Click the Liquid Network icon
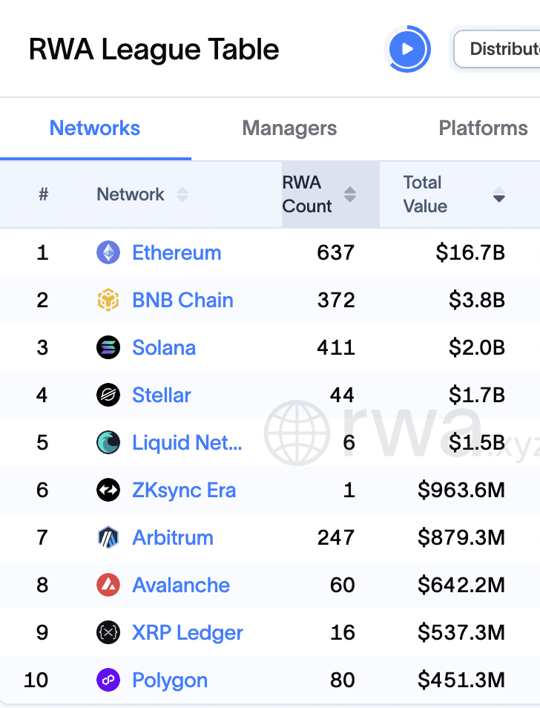Image resolution: width=540 pixels, height=708 pixels. [x=108, y=442]
